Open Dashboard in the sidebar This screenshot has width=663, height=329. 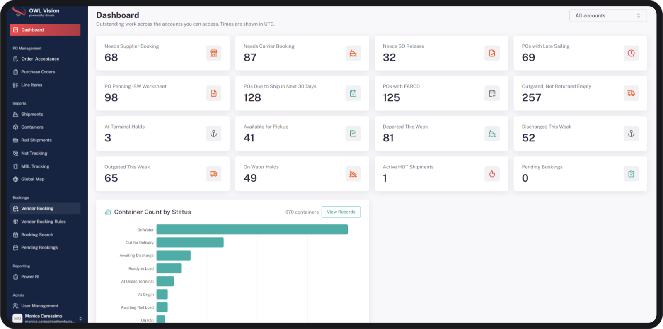coord(45,30)
